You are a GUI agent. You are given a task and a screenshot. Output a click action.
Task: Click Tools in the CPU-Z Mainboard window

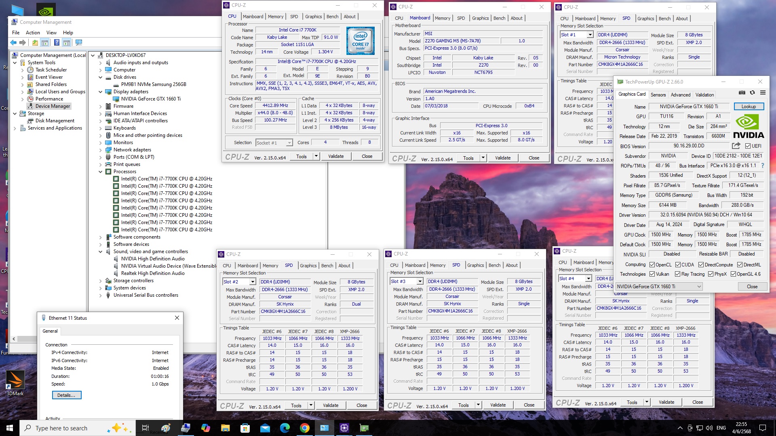point(468,158)
